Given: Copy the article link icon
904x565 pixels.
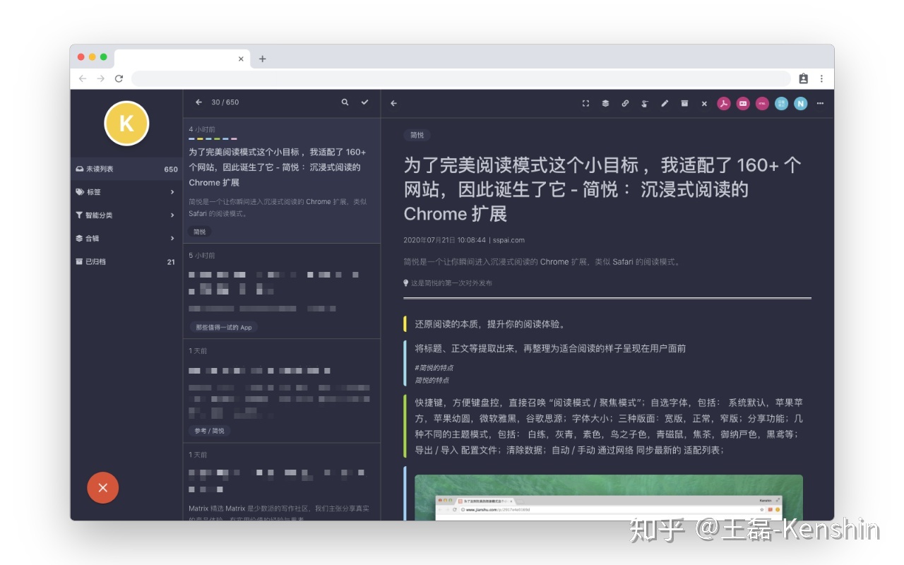Looking at the screenshot, I should pos(625,103).
